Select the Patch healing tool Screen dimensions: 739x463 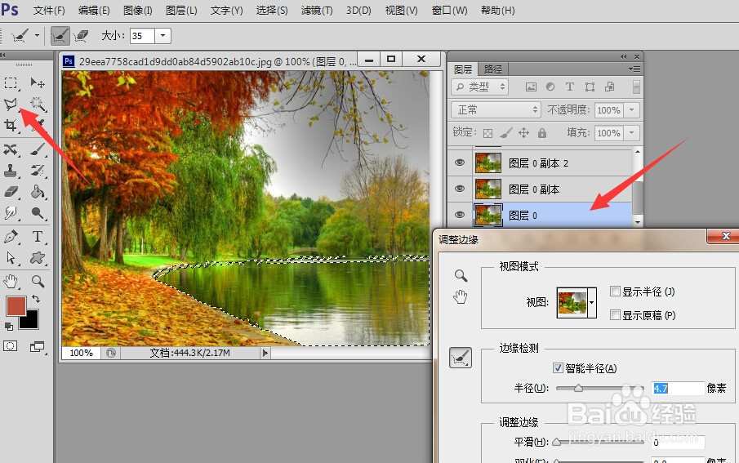pos(11,150)
